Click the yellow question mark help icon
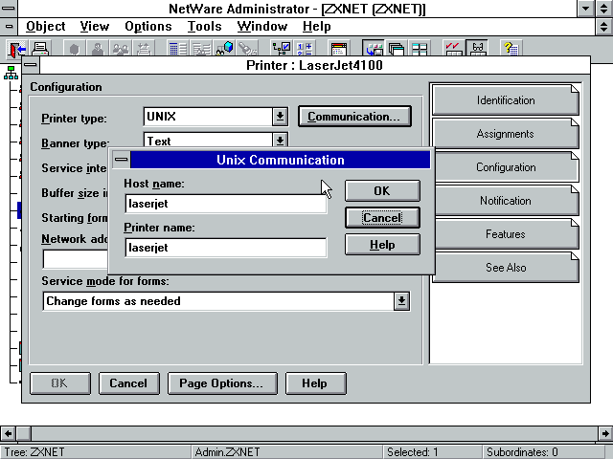This screenshot has width=613, height=459. coord(511,49)
